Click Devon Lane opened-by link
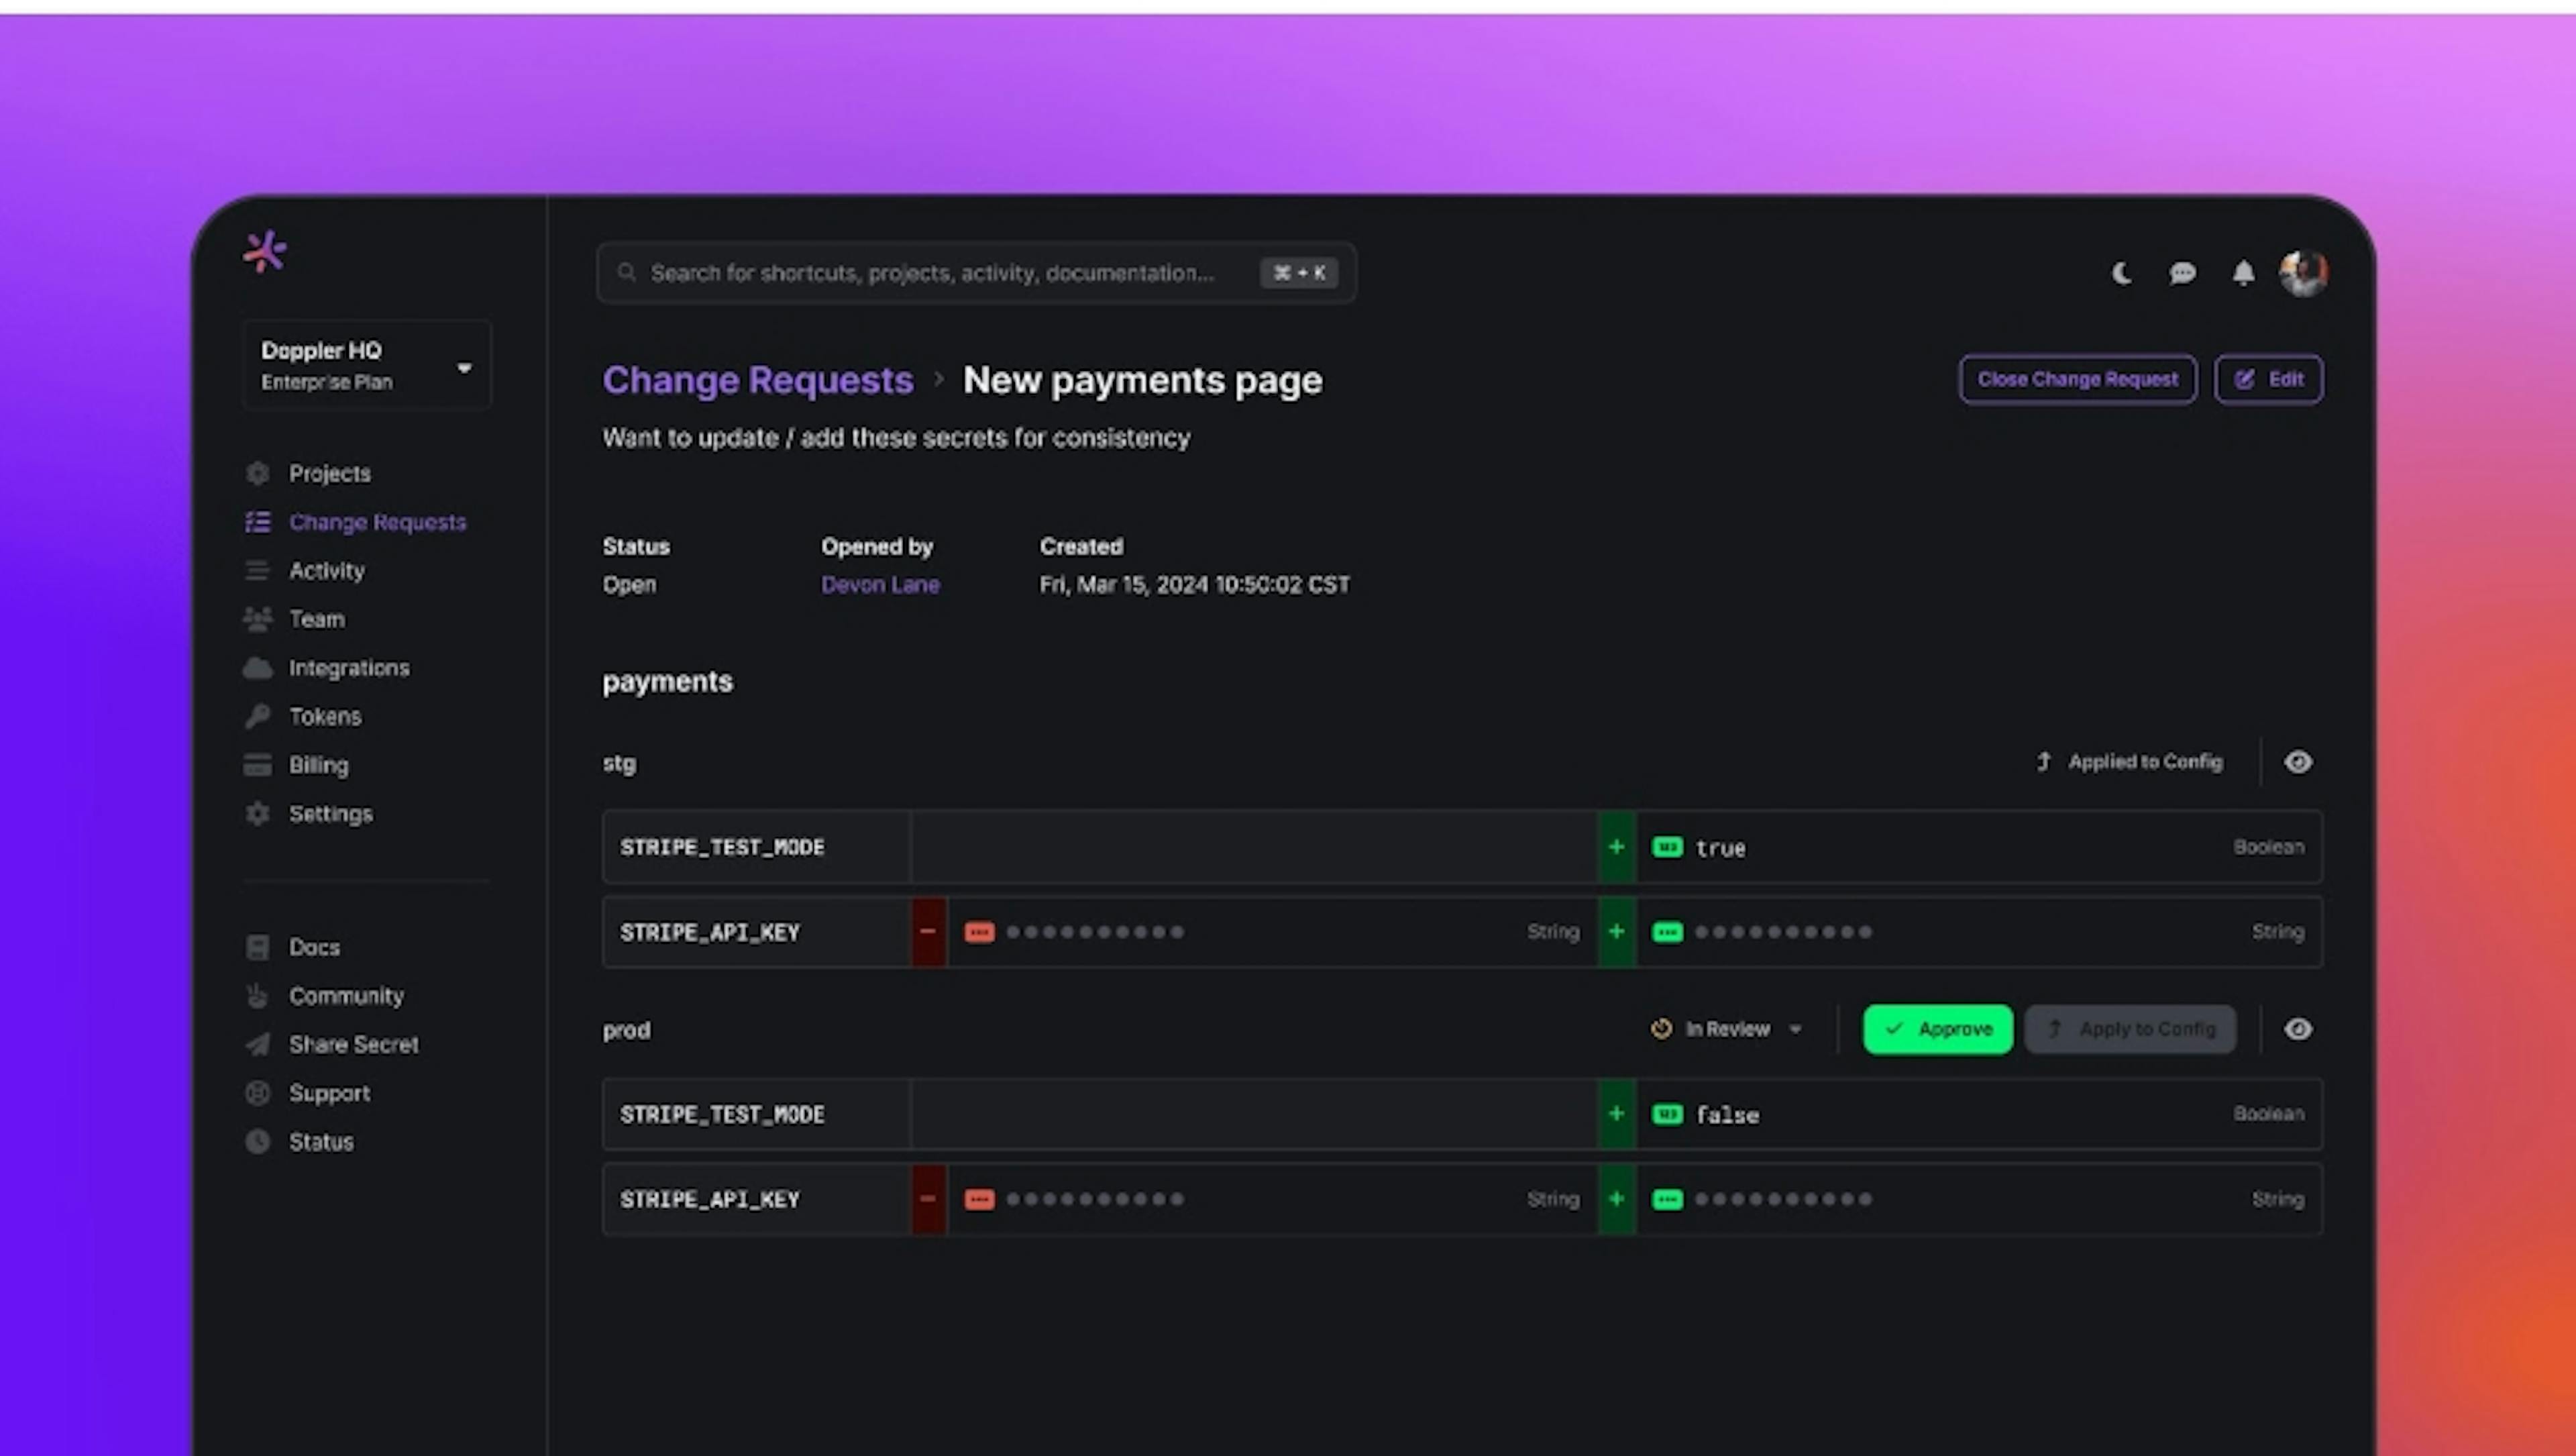2576x1456 pixels. (879, 584)
